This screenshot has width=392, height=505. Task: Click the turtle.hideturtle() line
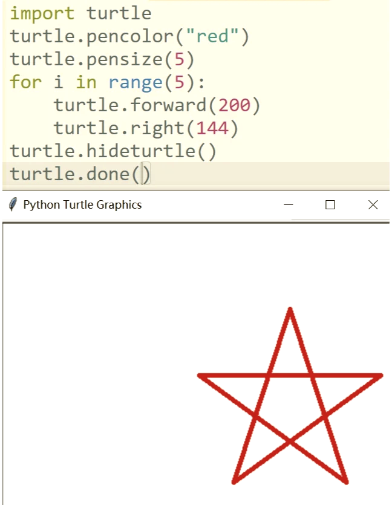(x=113, y=151)
